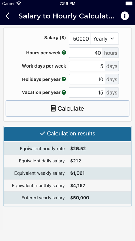
Task: Tap checkmark icon in Calculation results header
Action: click(x=42, y=133)
